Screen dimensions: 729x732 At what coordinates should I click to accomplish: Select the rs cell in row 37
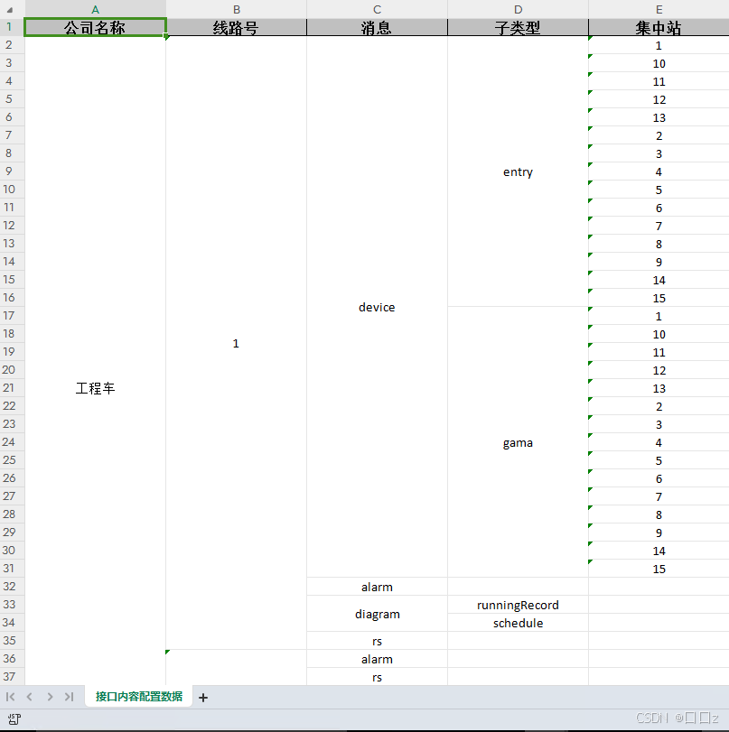pos(377,677)
